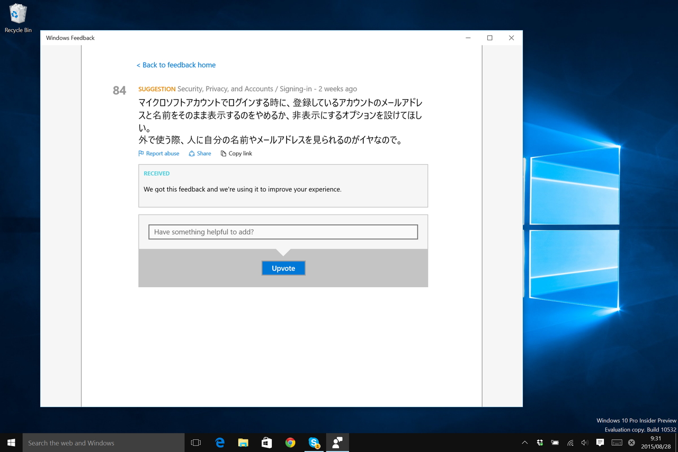Expand the hidden icons chevron in system tray
The image size is (678, 452).
tap(524, 442)
